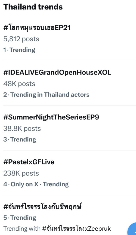This screenshot has height=235, width=136.
Task: Open the #IDEALIVEGrandOpenHouseXOL hashtag
Action: (57, 72)
